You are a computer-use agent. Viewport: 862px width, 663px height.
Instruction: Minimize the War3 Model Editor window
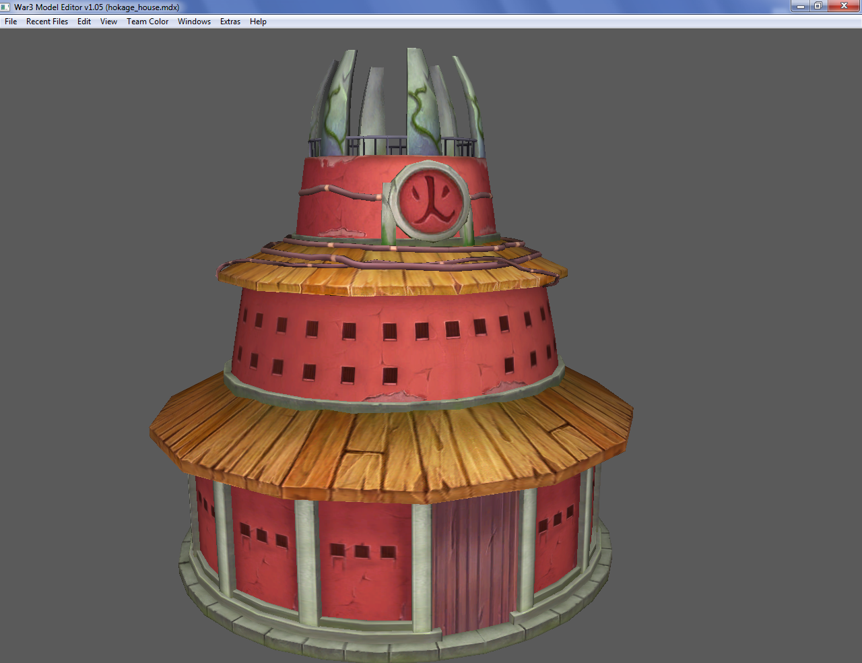click(x=800, y=6)
